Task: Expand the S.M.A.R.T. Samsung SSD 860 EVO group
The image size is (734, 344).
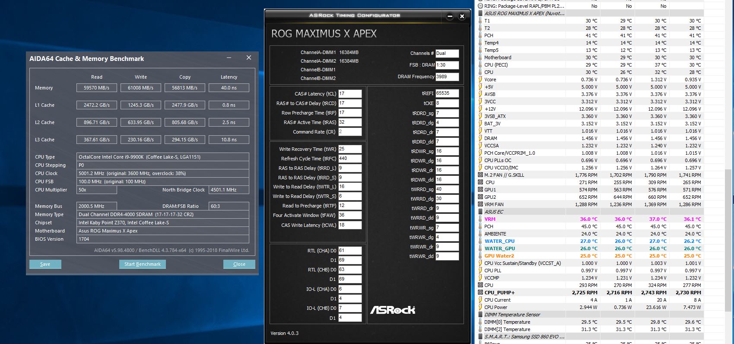Action: coord(480,337)
